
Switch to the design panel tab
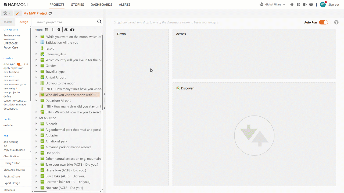pos(24,22)
